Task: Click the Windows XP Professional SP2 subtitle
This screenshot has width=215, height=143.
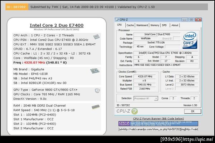Action: point(57,29)
